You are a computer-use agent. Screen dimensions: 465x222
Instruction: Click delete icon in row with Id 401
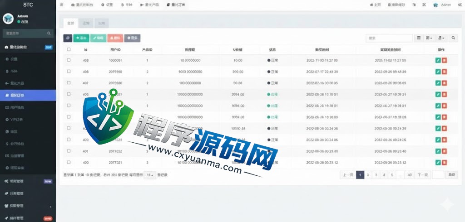tap(444, 151)
